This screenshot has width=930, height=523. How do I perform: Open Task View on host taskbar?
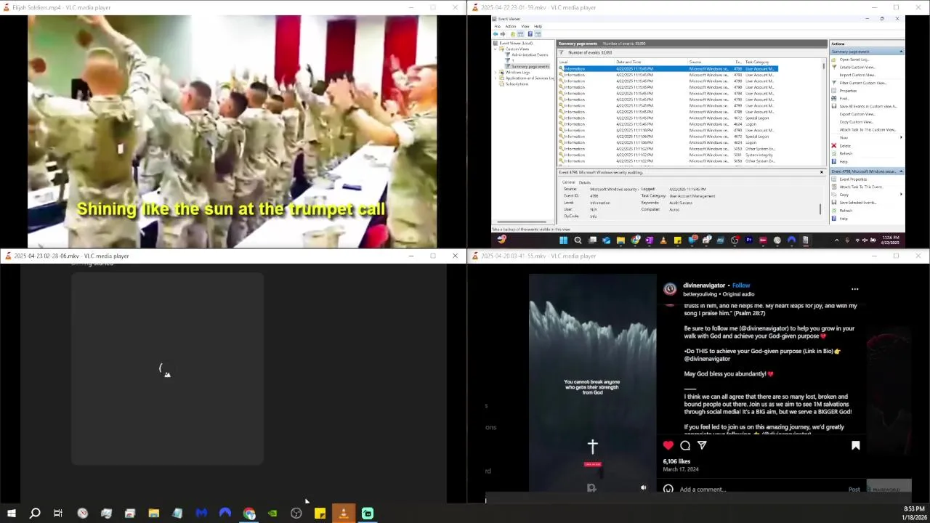coord(58,514)
